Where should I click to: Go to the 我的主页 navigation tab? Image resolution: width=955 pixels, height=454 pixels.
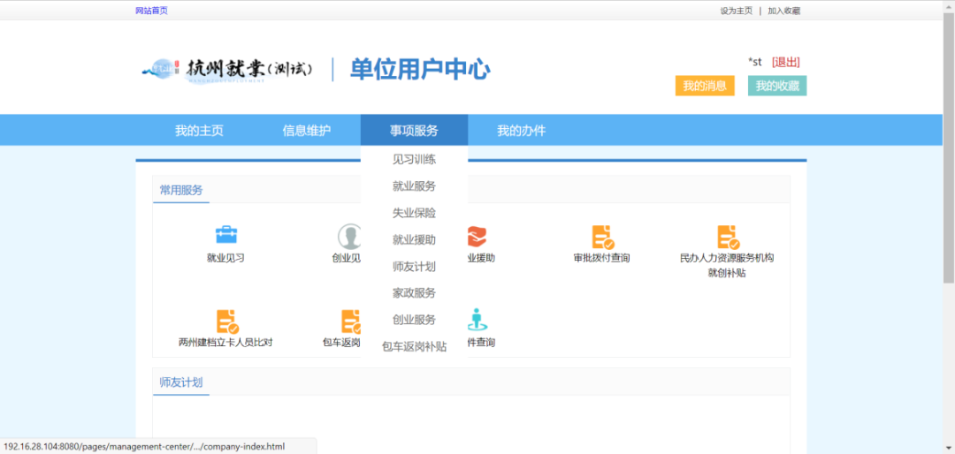[x=199, y=131]
